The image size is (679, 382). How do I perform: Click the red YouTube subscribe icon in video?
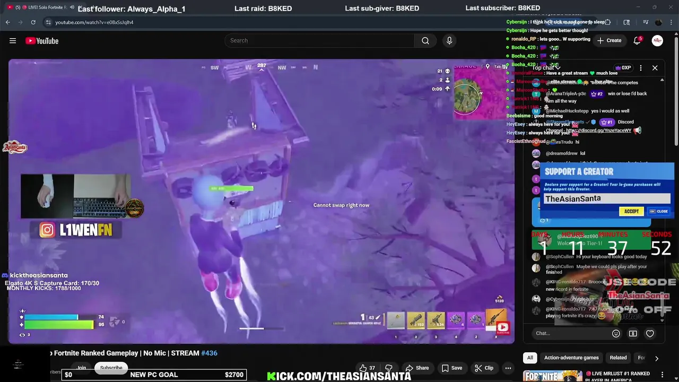[503, 327]
